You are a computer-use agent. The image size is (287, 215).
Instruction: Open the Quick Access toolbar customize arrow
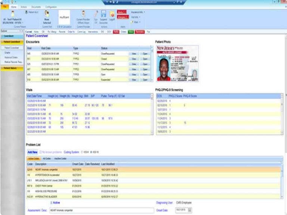click(16, 2)
